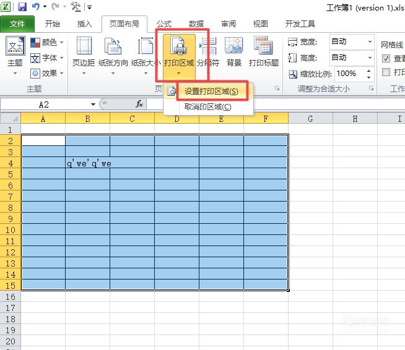Decrease the scale percentage with down arrow

[369, 77]
